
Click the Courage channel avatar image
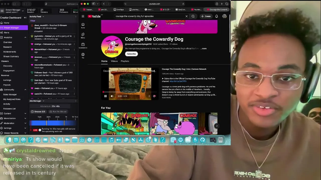point(112,47)
